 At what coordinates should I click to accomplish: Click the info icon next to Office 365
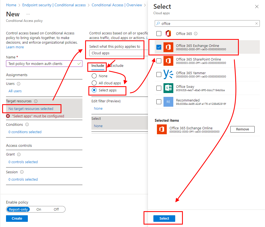click(195, 34)
